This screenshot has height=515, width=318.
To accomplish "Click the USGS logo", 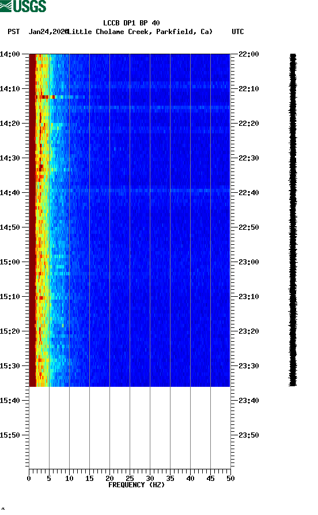I will pyautogui.click(x=23, y=6).
